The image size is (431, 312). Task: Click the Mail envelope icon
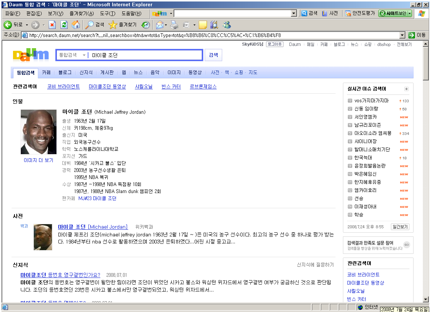[x=159, y=25]
